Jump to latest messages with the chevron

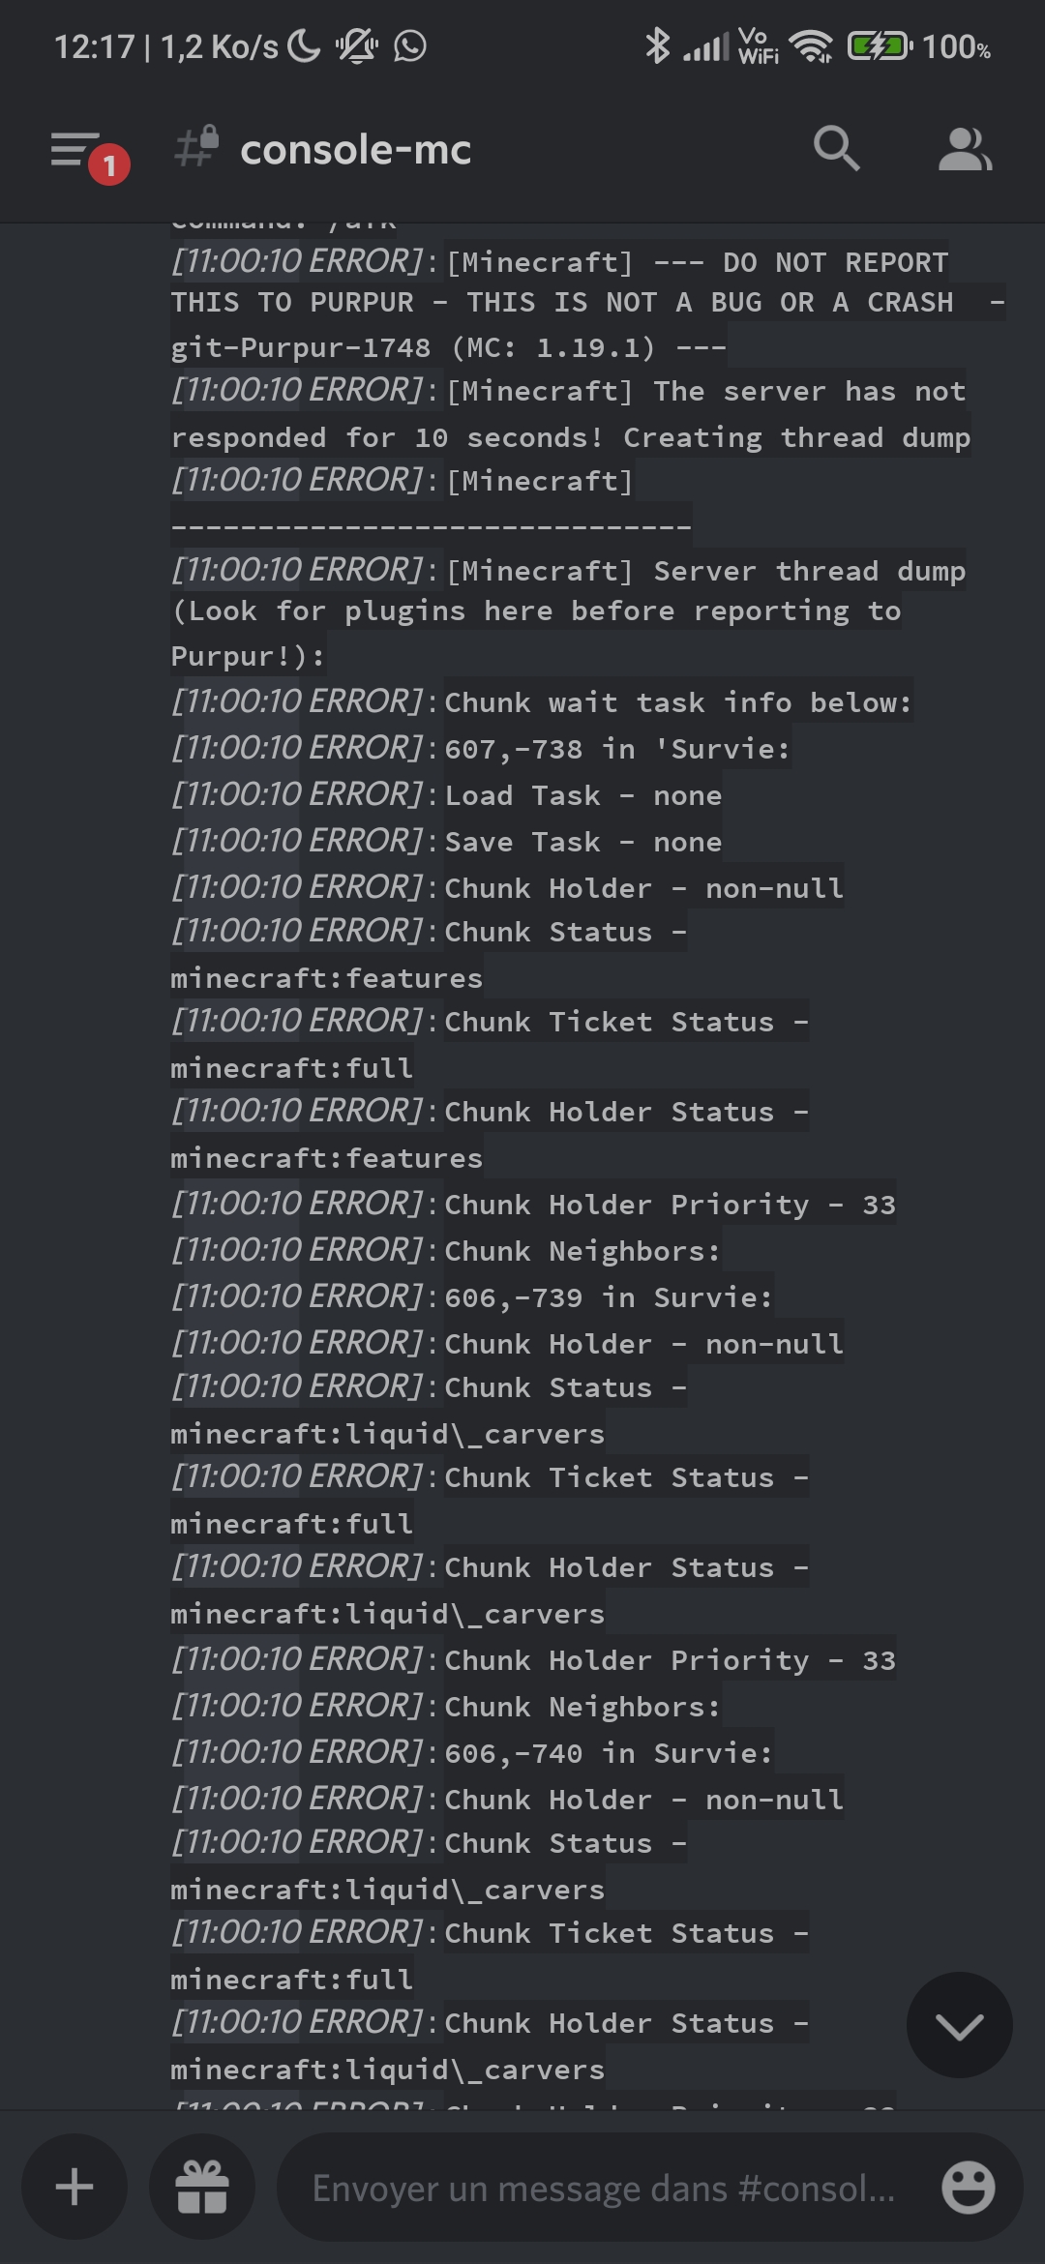[959, 2025]
